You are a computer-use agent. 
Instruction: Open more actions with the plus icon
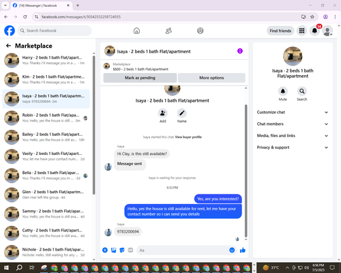105,250
